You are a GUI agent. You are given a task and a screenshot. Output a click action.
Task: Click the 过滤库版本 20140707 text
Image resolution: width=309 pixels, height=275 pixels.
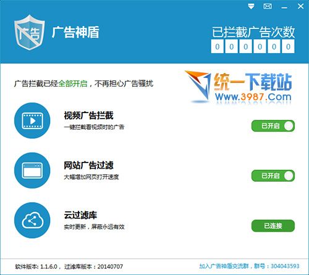pyautogui.click(x=94, y=266)
